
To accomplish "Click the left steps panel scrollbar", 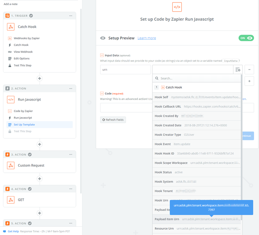I will click(81, 101).
